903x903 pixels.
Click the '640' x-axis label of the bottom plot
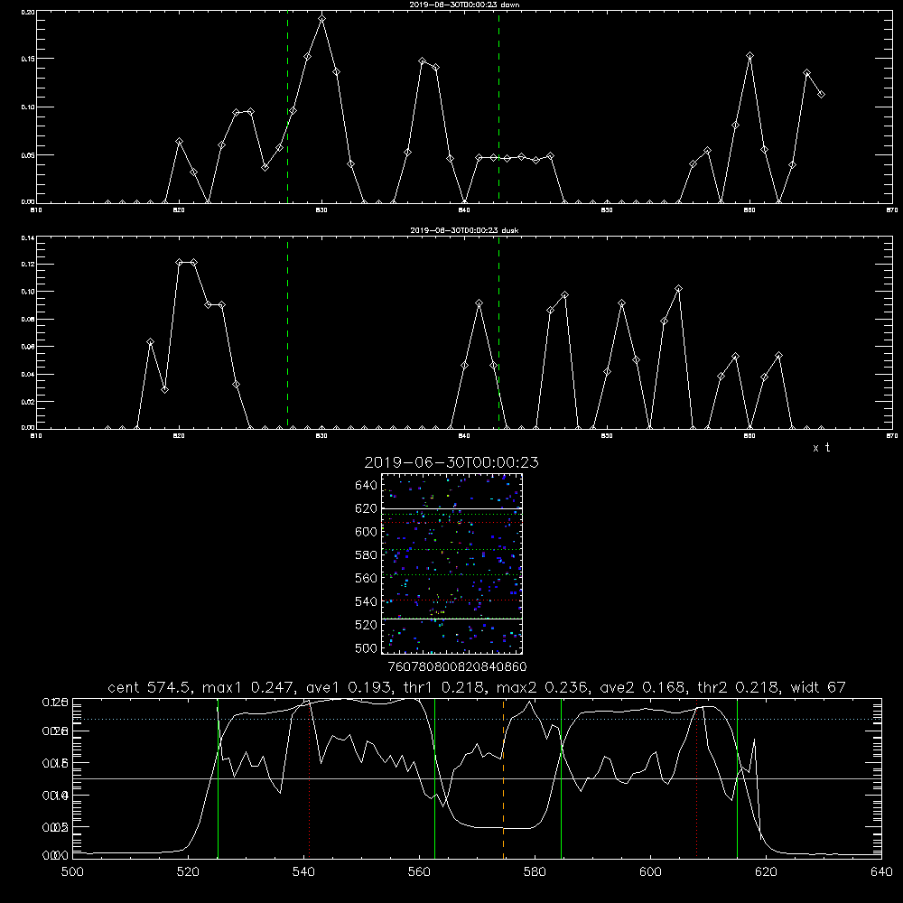[x=881, y=871]
